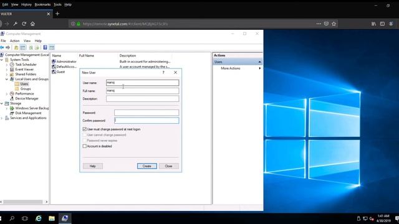Check the Account is disabled checkbox

coord(85,146)
